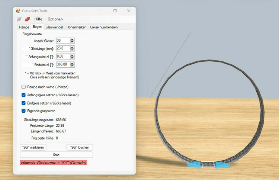Screen dimensions: 279x180
Task: Select the Bogen tab
Action: click(x=38, y=27)
